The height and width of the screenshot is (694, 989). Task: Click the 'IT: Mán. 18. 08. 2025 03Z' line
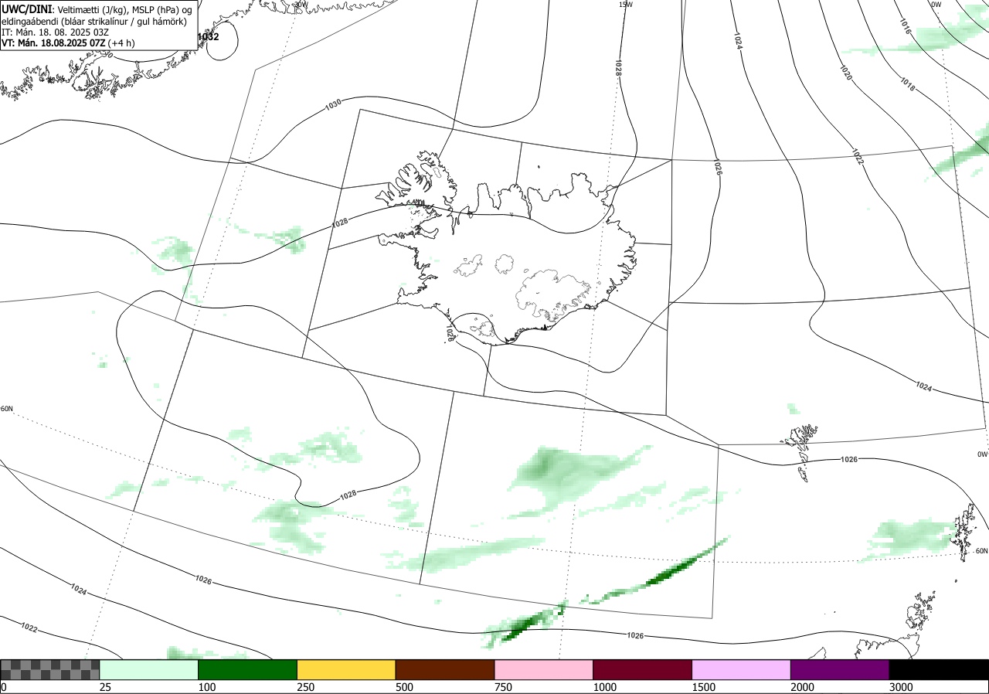tap(53, 32)
